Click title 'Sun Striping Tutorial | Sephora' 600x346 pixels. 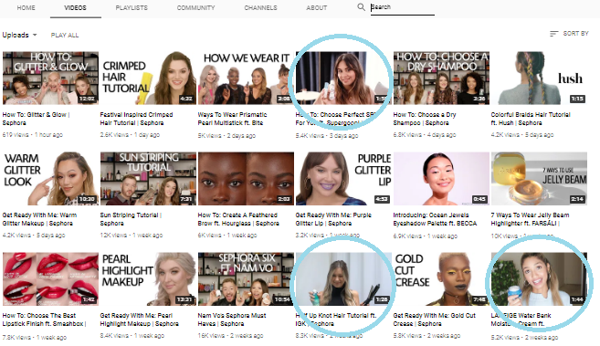(131, 219)
